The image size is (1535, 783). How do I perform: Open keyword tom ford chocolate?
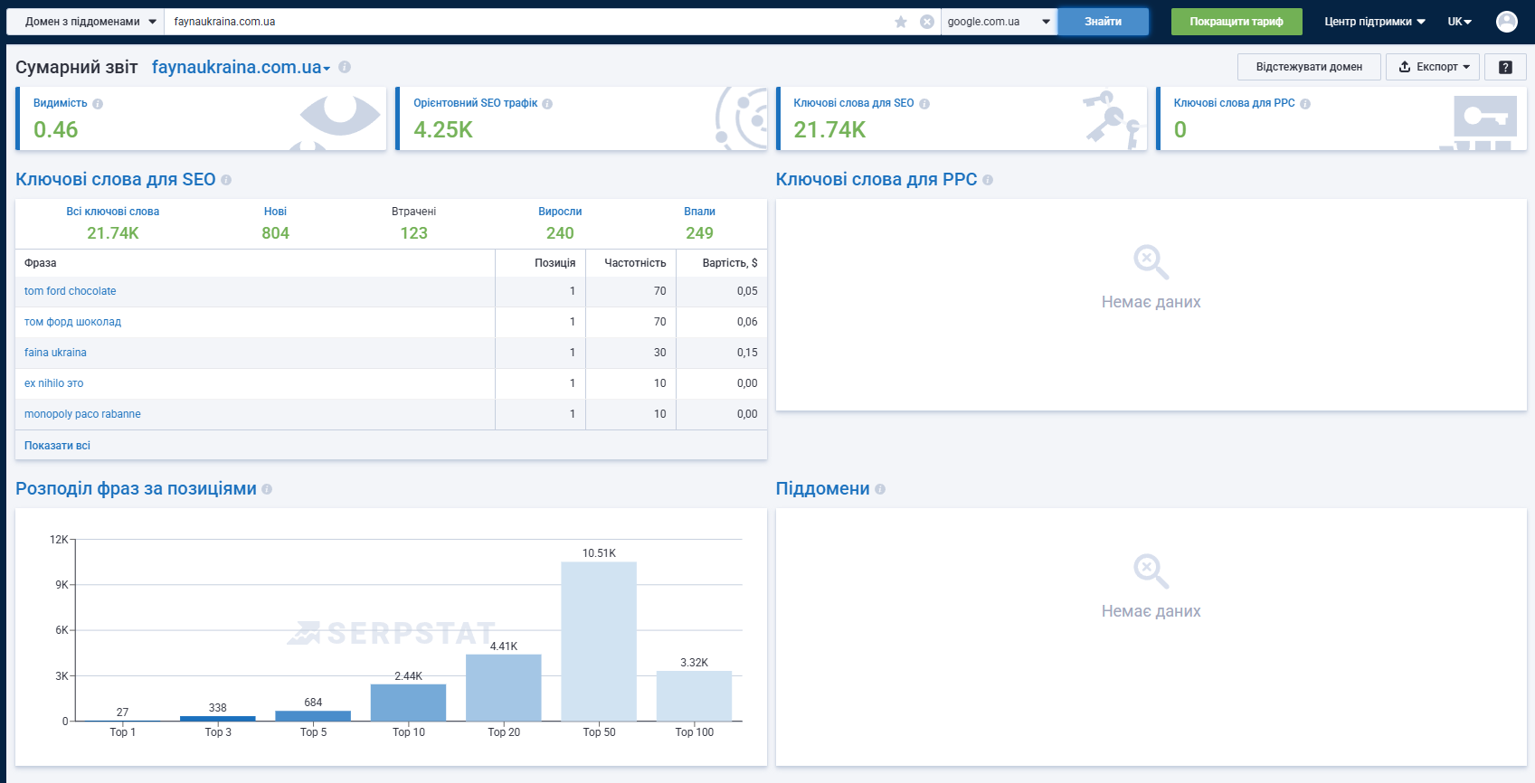(70, 291)
